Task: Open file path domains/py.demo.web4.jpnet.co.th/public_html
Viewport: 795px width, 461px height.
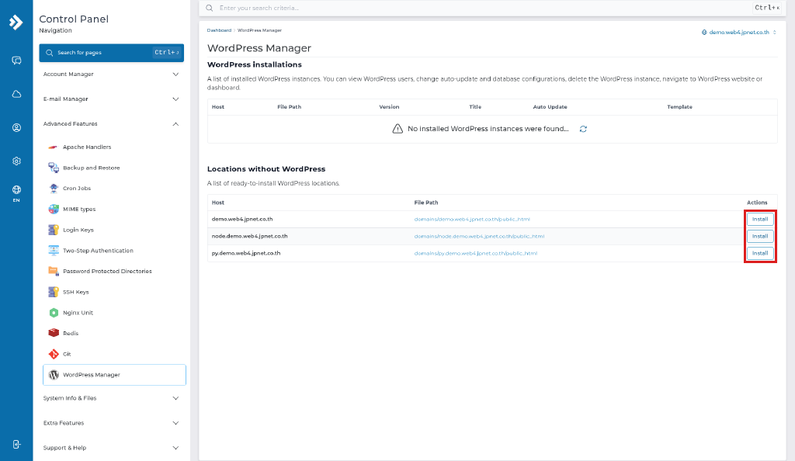Action: (476, 253)
